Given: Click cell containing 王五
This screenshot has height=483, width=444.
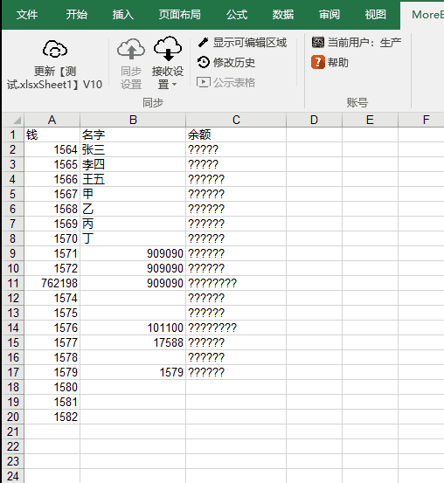Looking at the screenshot, I should point(133,179).
